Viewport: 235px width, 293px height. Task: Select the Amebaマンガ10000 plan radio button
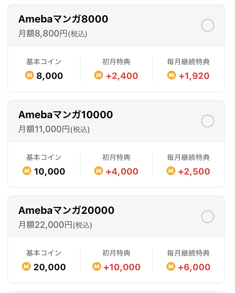tap(208, 121)
